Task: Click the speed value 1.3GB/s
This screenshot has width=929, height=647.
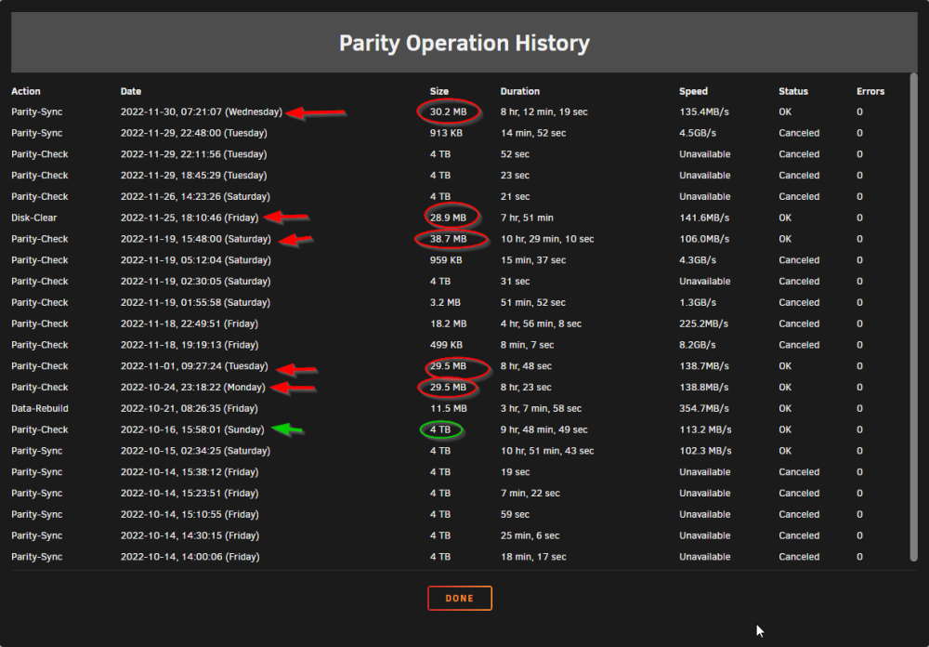Action: (698, 303)
